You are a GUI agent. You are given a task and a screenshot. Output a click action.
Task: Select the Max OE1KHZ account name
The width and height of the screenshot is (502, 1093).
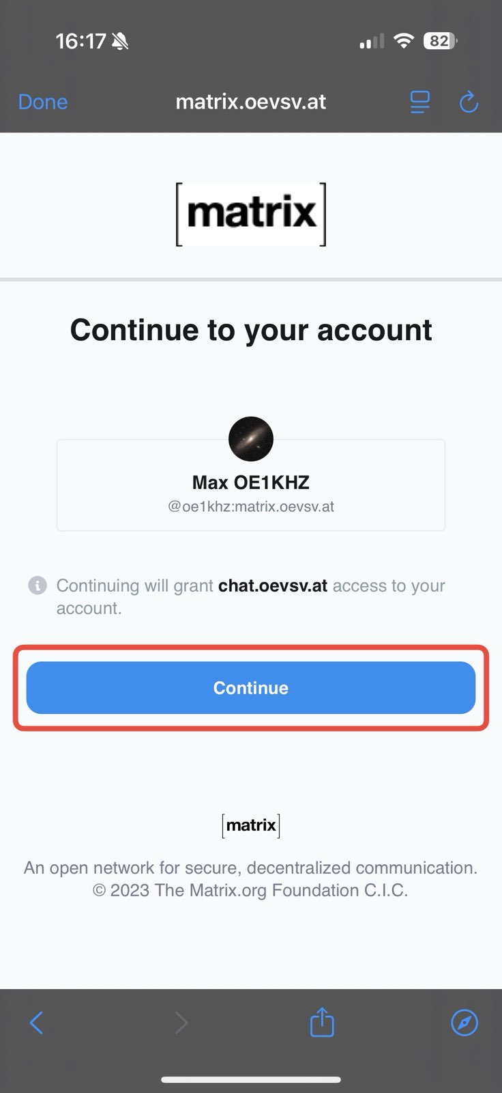pos(251,483)
